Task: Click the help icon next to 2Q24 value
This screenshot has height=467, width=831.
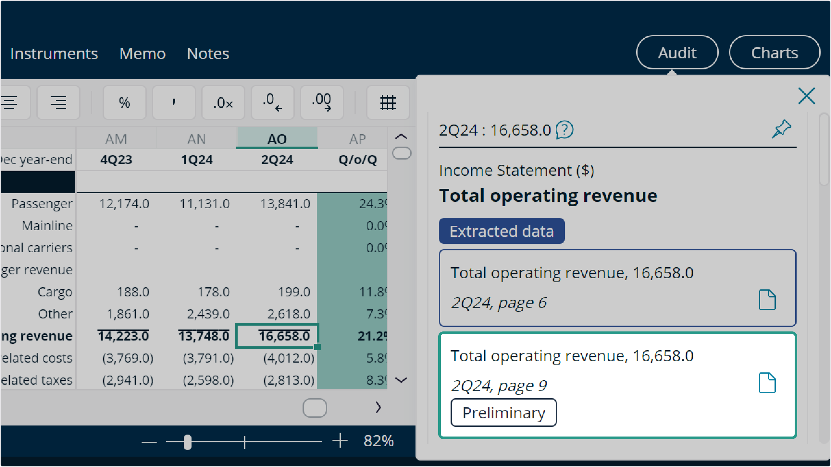Action: coord(565,129)
